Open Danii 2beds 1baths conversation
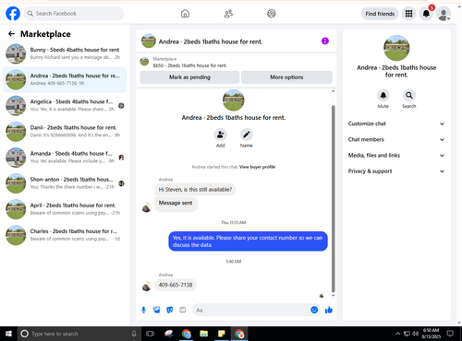The image size is (462, 341). click(65, 132)
